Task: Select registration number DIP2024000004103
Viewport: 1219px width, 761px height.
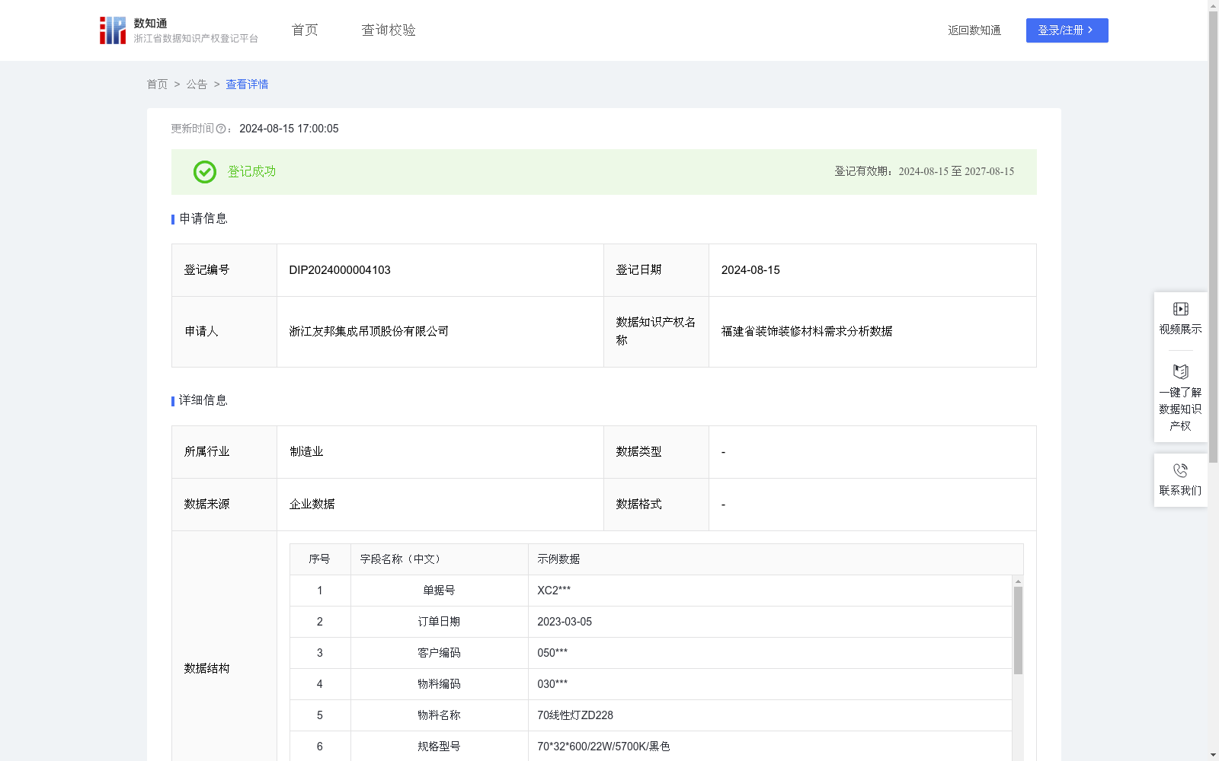Action: point(340,270)
